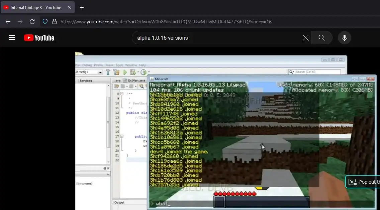
Task: Open the tracking protection shield icon
Action: (x=45, y=21)
